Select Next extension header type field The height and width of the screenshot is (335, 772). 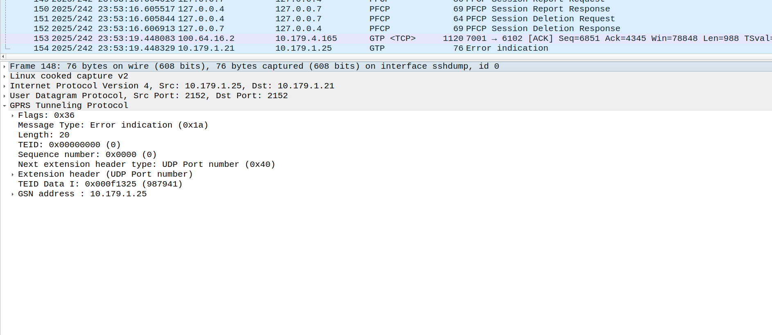click(x=146, y=164)
